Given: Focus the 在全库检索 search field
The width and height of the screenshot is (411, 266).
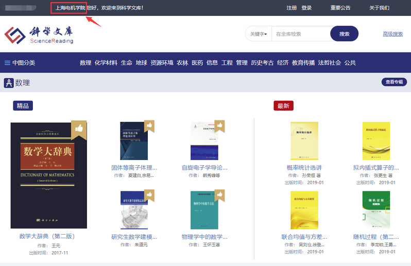Looking at the screenshot, I should pyautogui.click(x=300, y=34).
